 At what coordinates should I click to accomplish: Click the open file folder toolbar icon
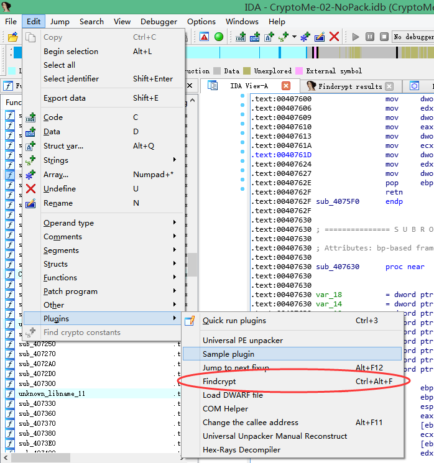coord(12,37)
